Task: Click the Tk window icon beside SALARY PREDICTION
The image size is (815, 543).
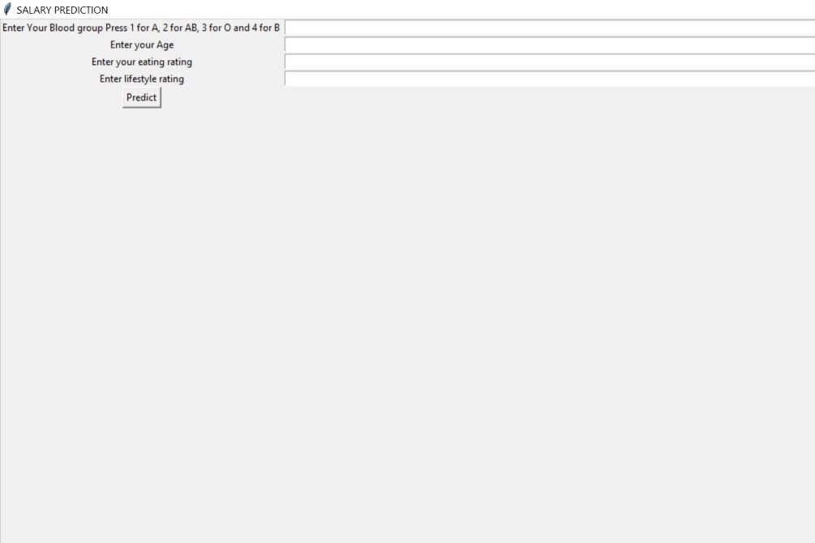Action: pyautogui.click(x=7, y=9)
